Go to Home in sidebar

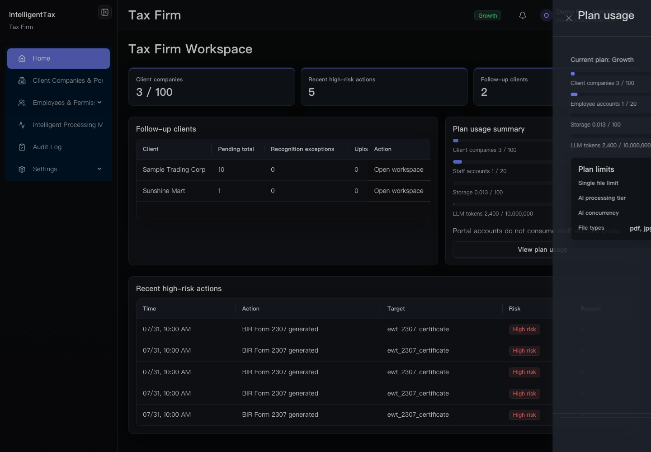pyautogui.click(x=58, y=58)
